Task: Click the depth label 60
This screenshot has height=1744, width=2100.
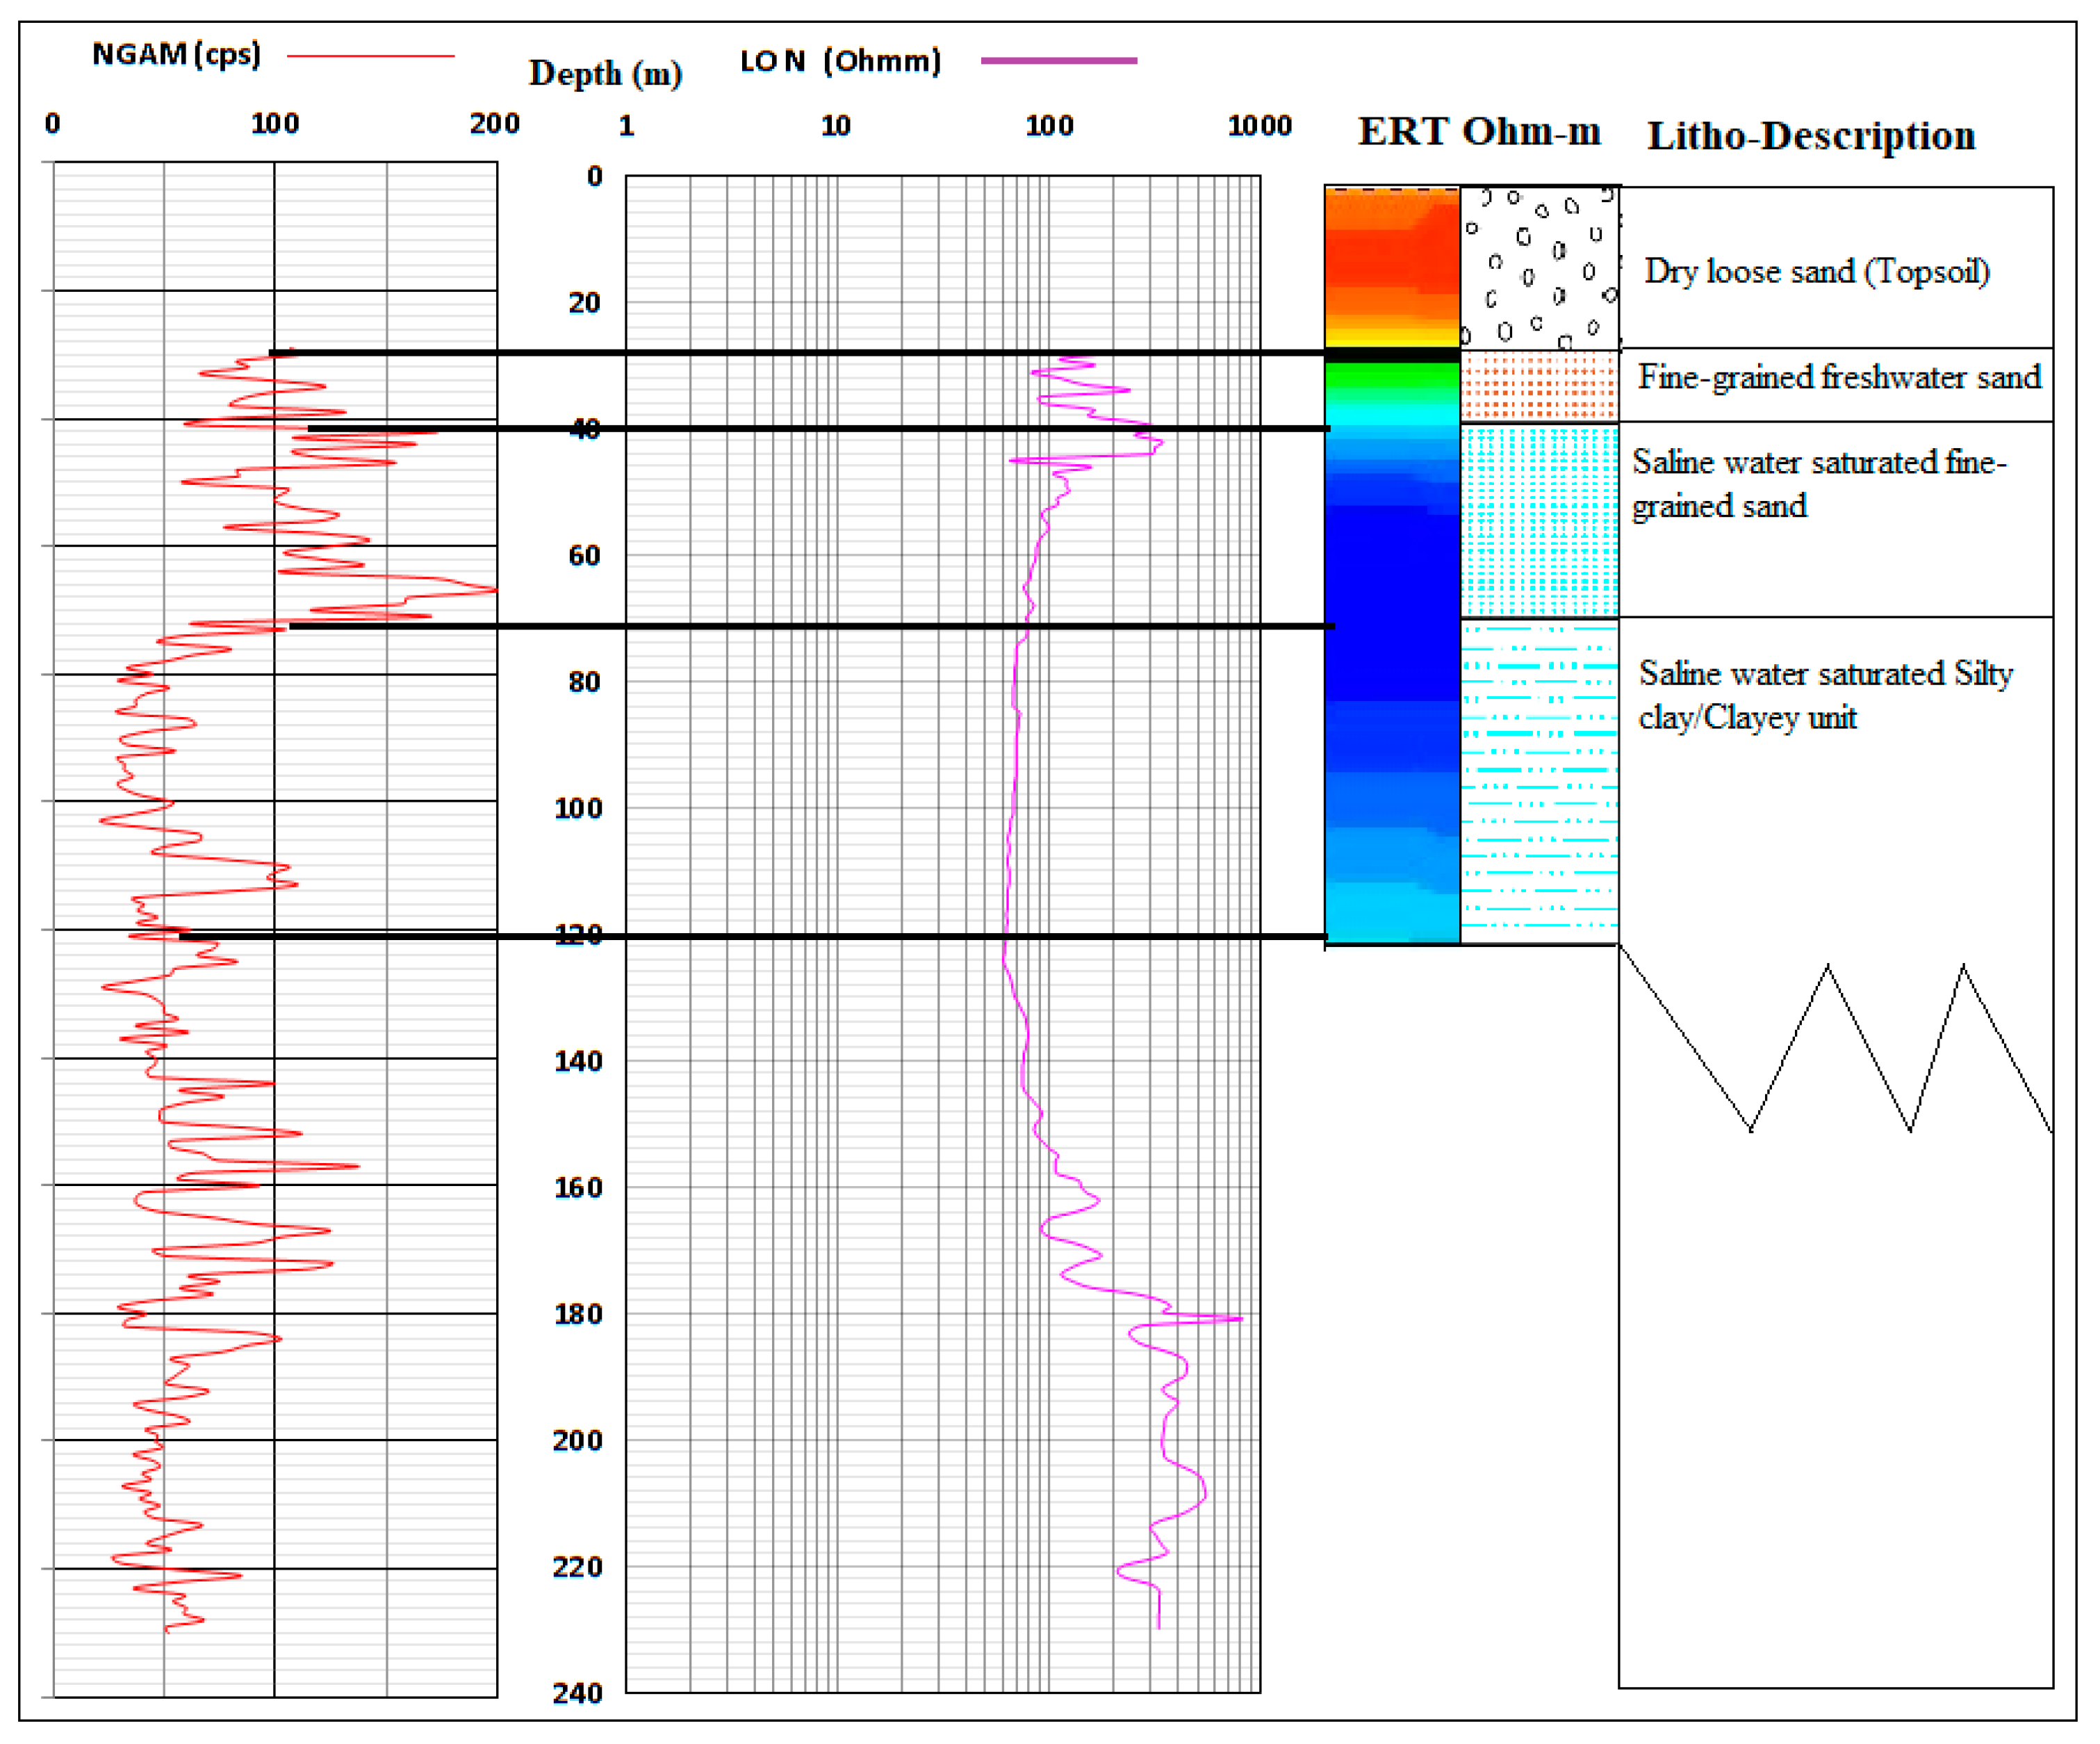Action: tap(585, 556)
